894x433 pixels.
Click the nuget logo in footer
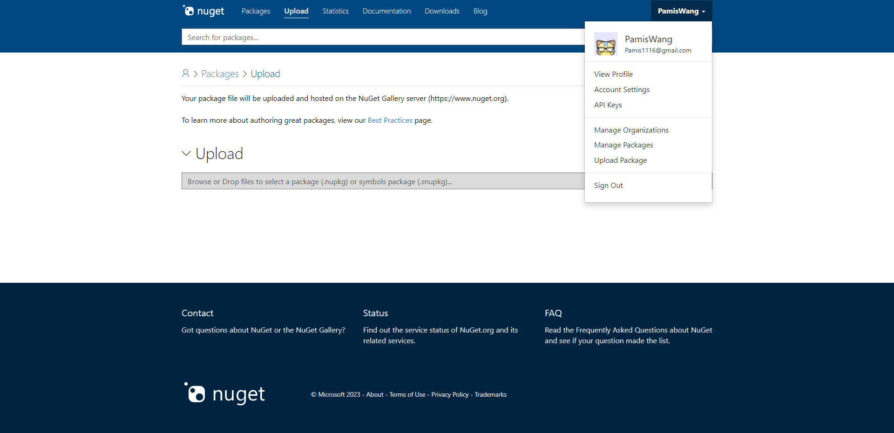pos(224,394)
